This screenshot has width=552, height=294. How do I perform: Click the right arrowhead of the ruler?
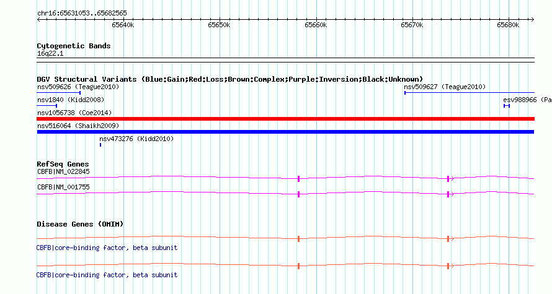tap(532, 20)
